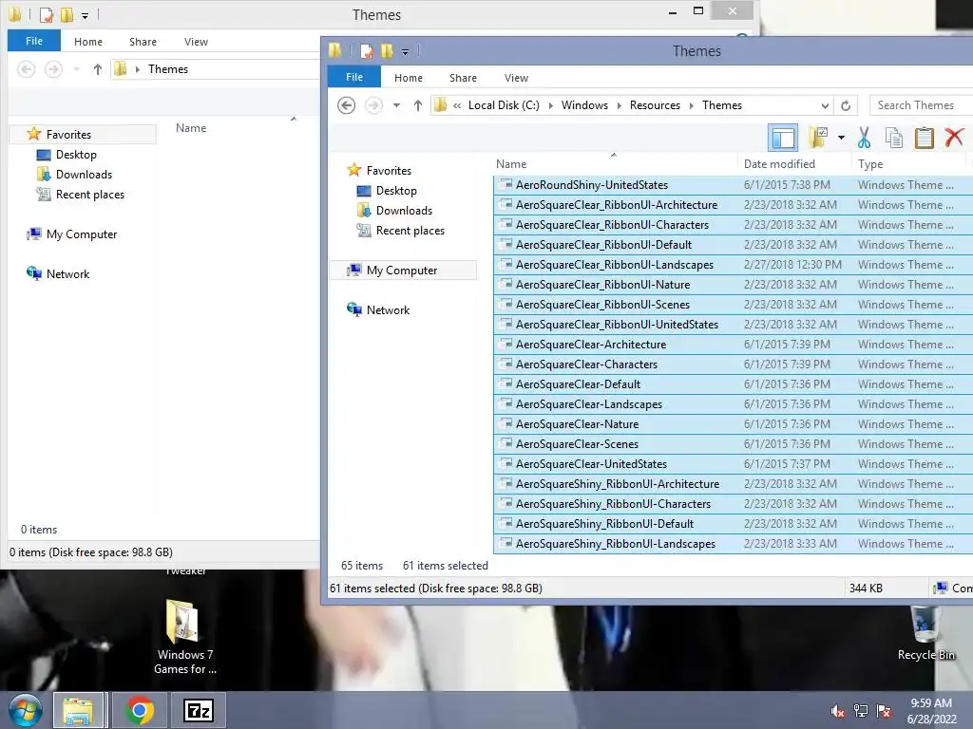Select AeroSquareClear-Nature file
973x729 pixels.
pos(577,424)
